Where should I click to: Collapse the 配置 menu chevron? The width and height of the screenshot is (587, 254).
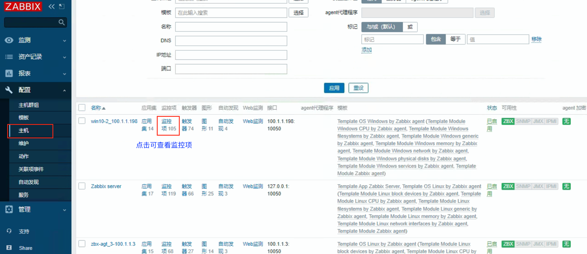[64, 90]
